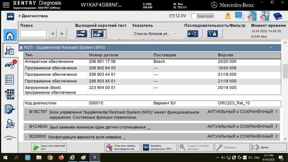
Task: Open the control unit grid sidebar icon
Action: (x=9, y=94)
